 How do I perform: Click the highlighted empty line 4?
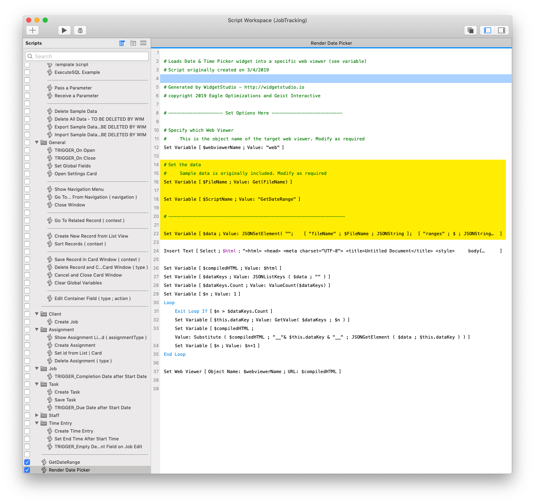(336, 78)
